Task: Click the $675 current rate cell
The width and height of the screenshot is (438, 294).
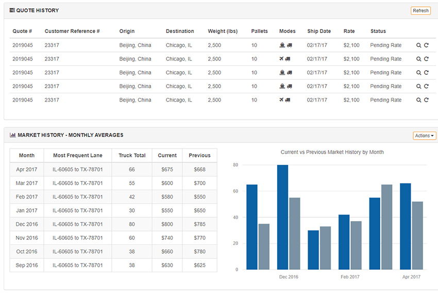Action: pos(167,169)
